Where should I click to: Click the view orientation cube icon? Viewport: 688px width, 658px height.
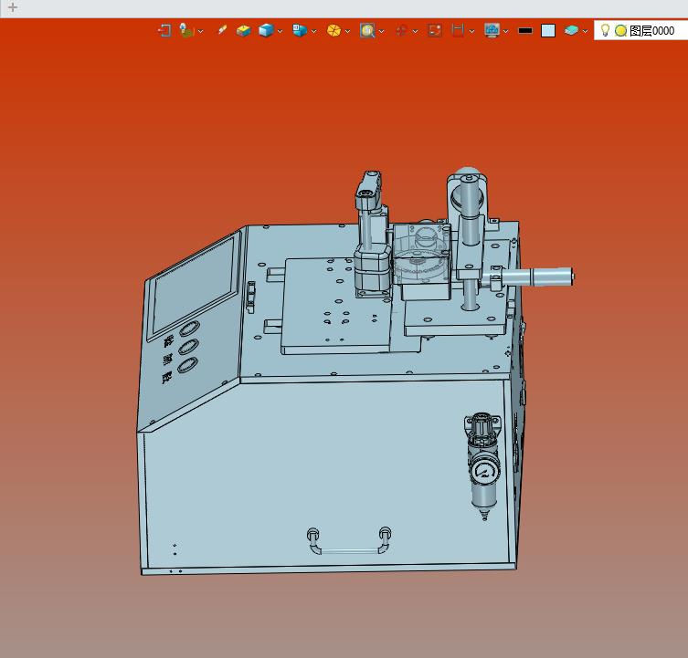tap(300, 31)
